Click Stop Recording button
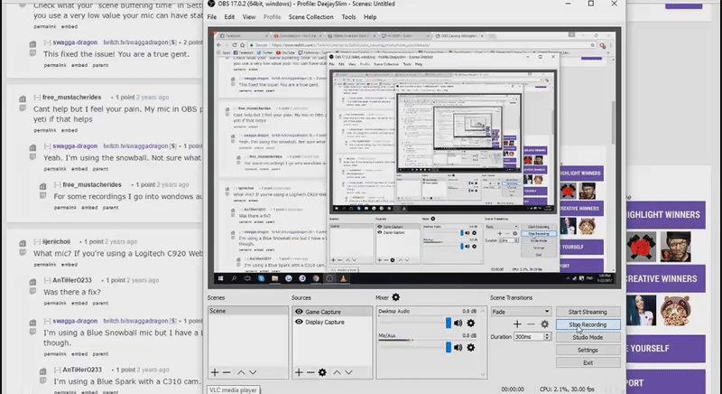 [x=588, y=324]
